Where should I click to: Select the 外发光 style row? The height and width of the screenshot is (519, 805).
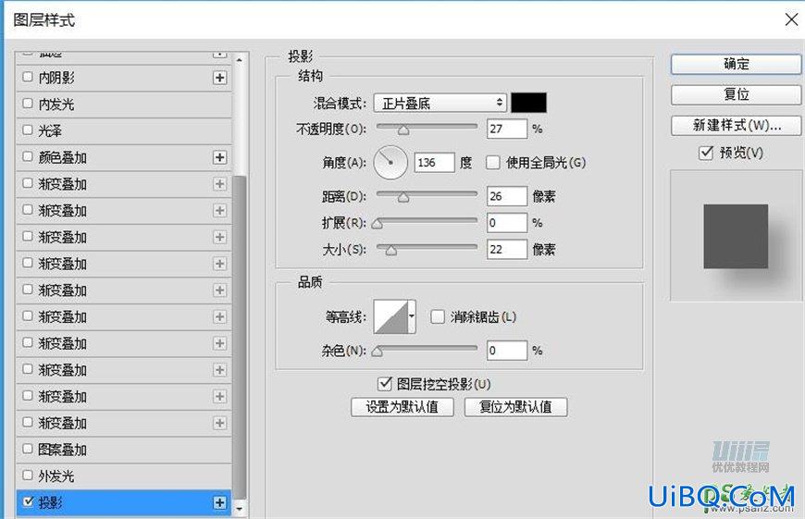tap(124, 476)
